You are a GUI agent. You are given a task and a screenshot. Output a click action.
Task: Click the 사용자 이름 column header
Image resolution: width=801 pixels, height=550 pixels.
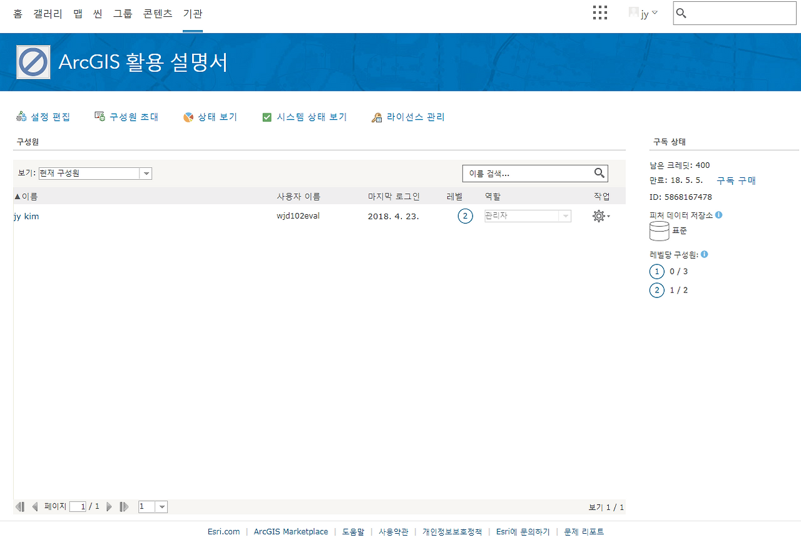[298, 197]
